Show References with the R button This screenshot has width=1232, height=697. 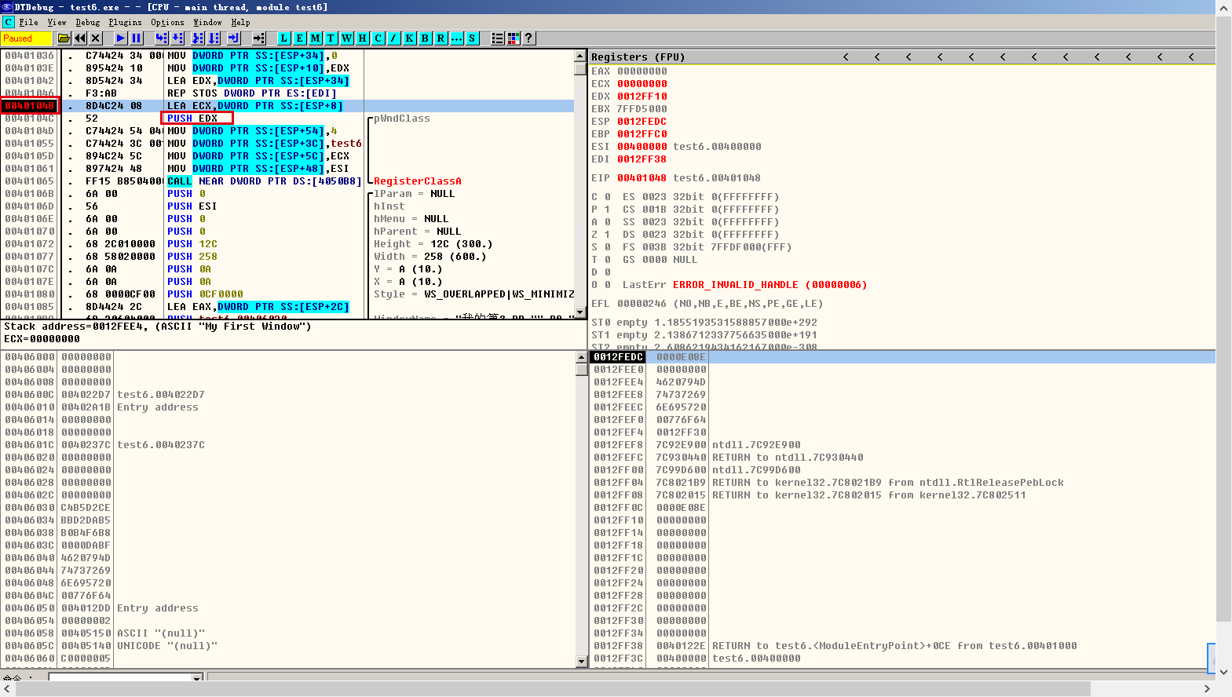coord(441,38)
